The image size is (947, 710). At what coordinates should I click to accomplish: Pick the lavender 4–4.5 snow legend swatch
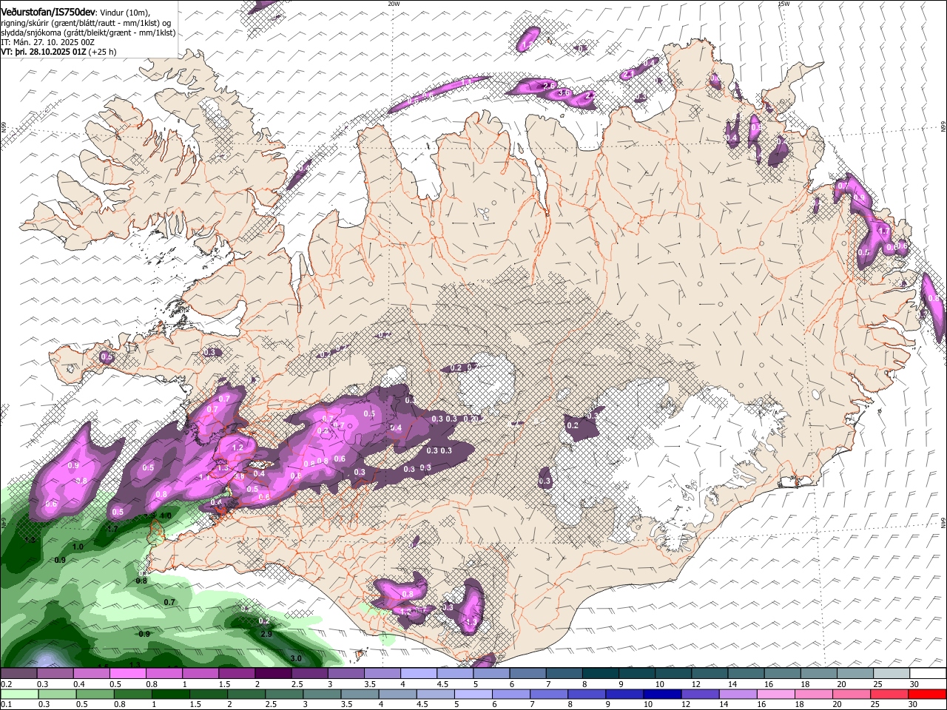click(419, 674)
